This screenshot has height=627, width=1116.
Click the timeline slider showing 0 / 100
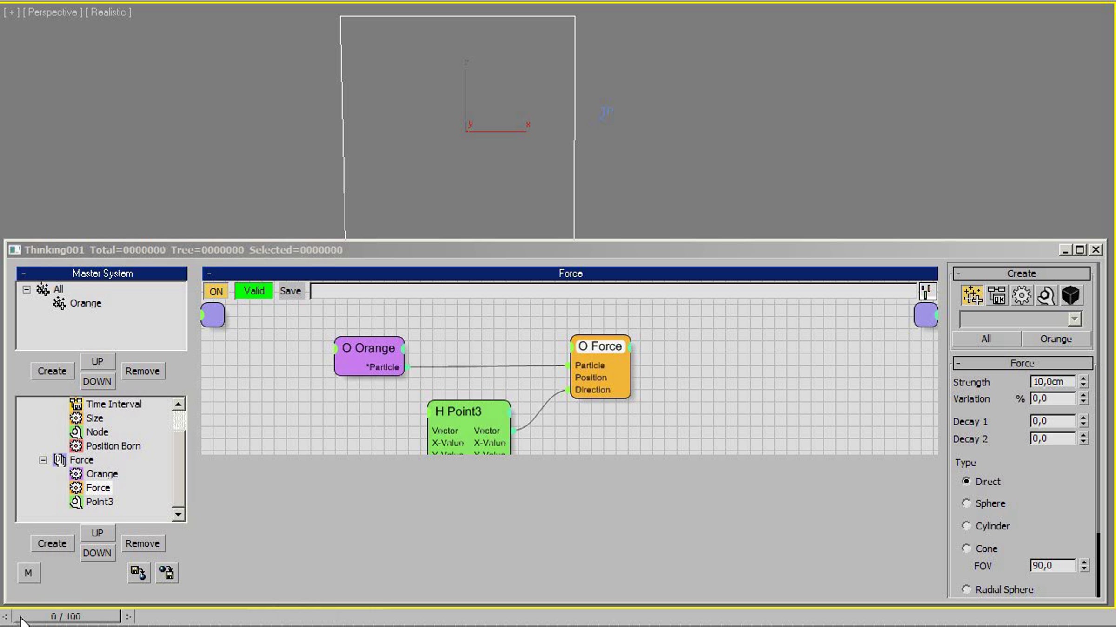pos(66,616)
